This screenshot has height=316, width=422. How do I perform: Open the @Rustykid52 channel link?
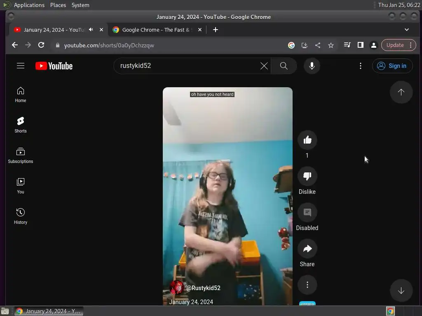pyautogui.click(x=203, y=288)
